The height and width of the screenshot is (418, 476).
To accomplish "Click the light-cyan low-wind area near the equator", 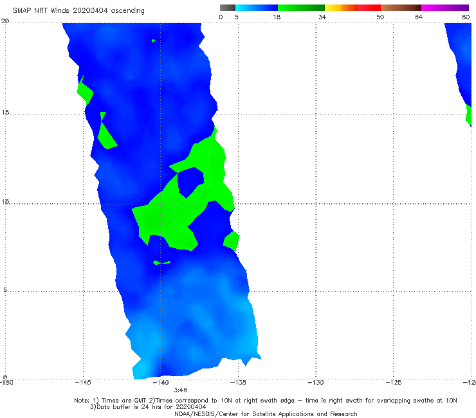I will point(143,369).
